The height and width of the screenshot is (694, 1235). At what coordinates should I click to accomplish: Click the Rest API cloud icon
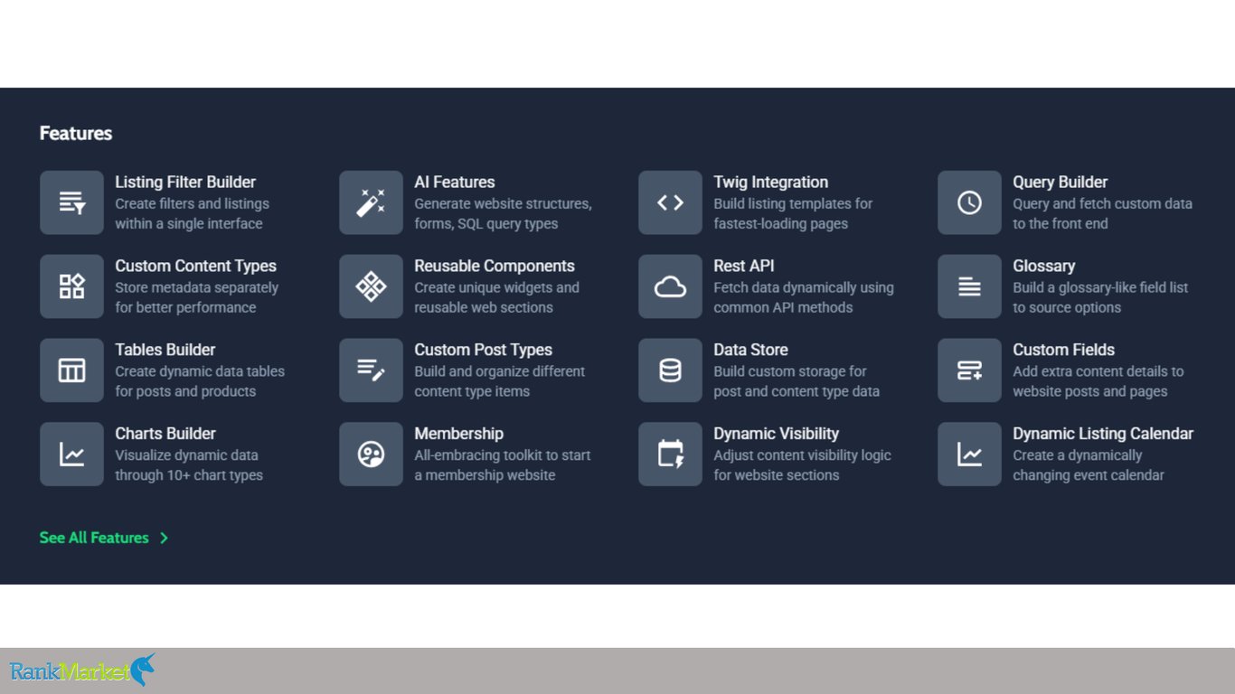coord(670,286)
